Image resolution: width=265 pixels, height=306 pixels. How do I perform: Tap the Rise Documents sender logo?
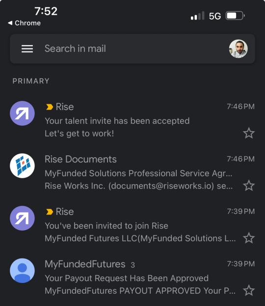point(22,165)
